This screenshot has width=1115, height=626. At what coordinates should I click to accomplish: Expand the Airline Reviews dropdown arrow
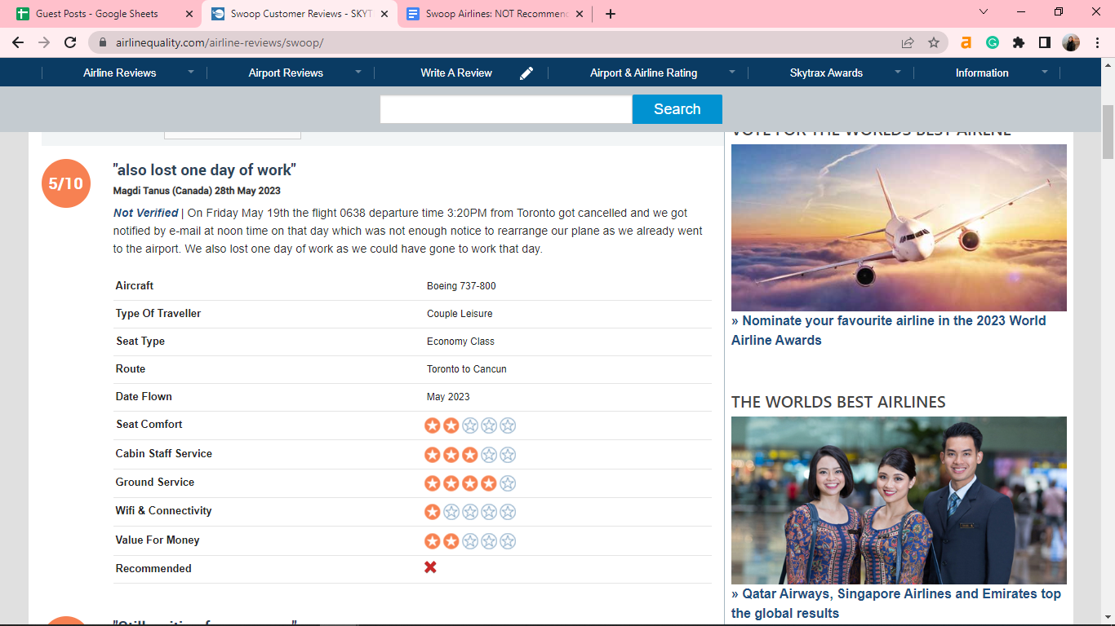(191, 72)
